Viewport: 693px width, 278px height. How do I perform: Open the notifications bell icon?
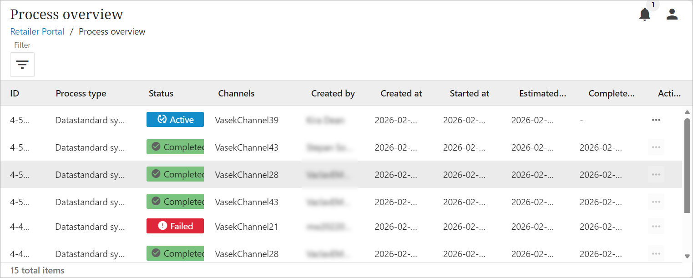click(644, 15)
